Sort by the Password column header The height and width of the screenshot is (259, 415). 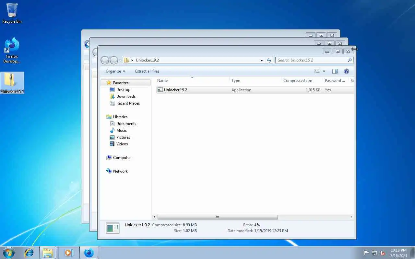click(336, 81)
